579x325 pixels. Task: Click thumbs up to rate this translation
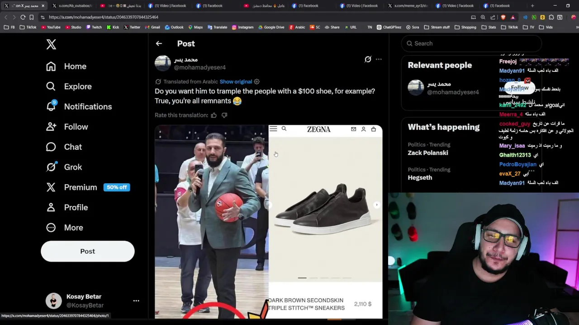coord(214,115)
